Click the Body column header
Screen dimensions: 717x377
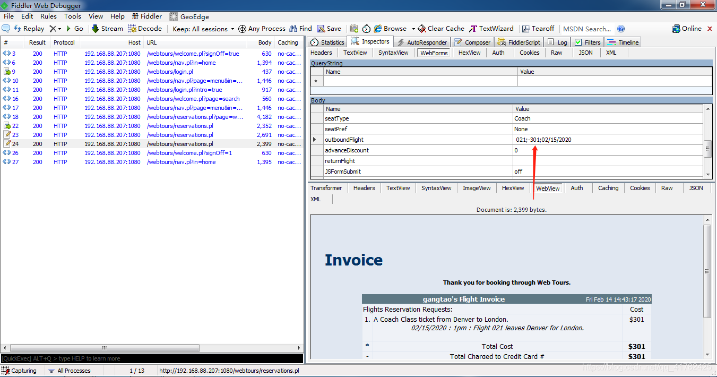(x=262, y=42)
